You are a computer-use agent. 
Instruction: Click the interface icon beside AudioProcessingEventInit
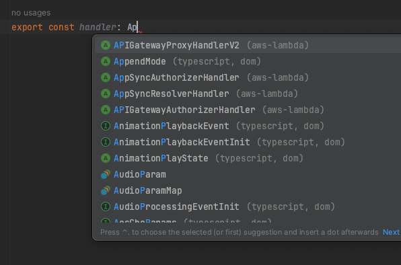(106, 206)
